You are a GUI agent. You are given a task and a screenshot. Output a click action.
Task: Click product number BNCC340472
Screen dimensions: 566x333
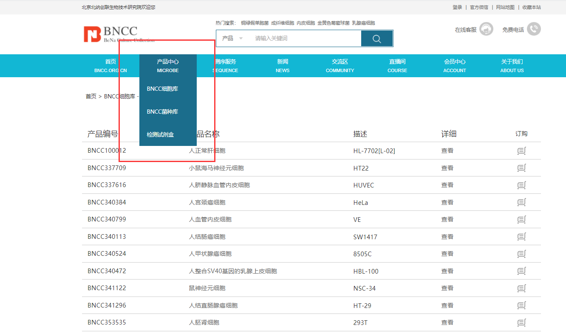pyautogui.click(x=107, y=271)
